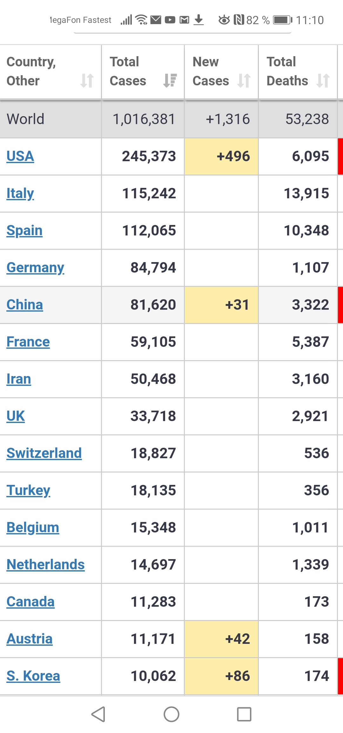Follow the Germany link
Screen dimensions: 343x733
35,268
